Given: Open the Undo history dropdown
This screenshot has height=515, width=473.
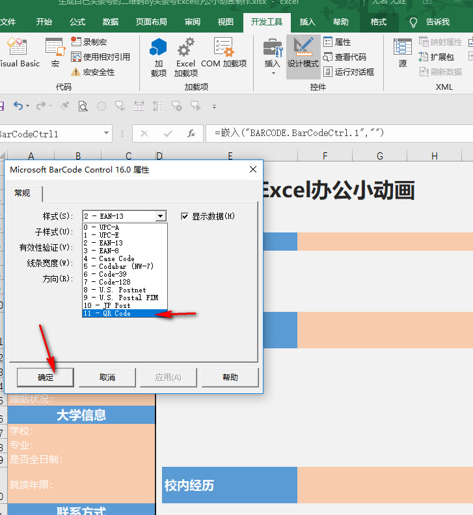Looking at the screenshot, I should tap(27, 106).
